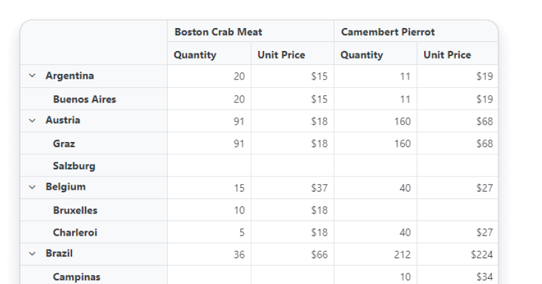Image resolution: width=542 pixels, height=284 pixels.
Task: Collapse the Argentina row chevron
Action: 32,76
